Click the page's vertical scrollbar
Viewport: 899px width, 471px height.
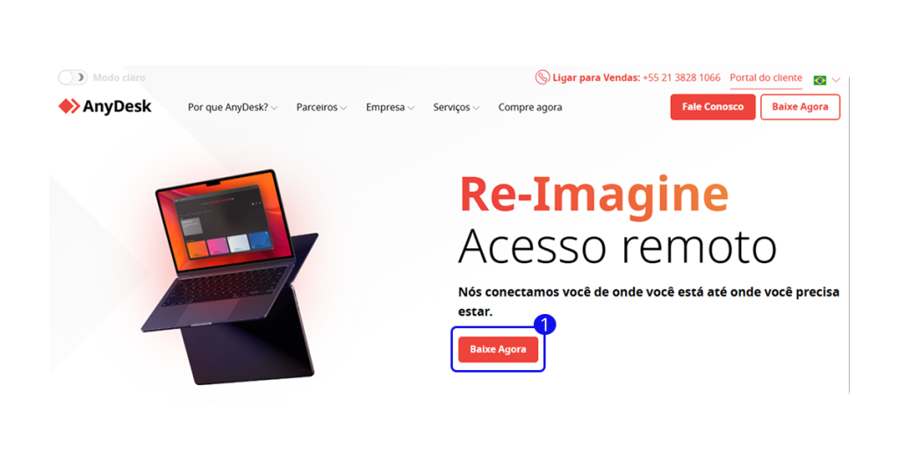[x=849, y=235]
